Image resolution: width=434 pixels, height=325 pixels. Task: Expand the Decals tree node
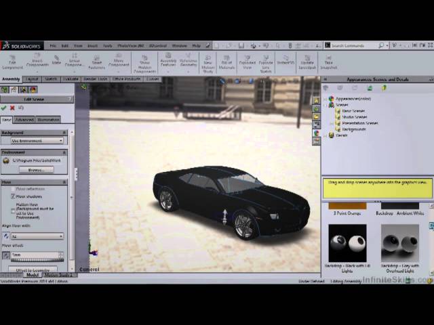[325, 135]
